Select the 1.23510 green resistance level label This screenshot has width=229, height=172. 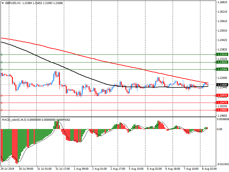222,54
